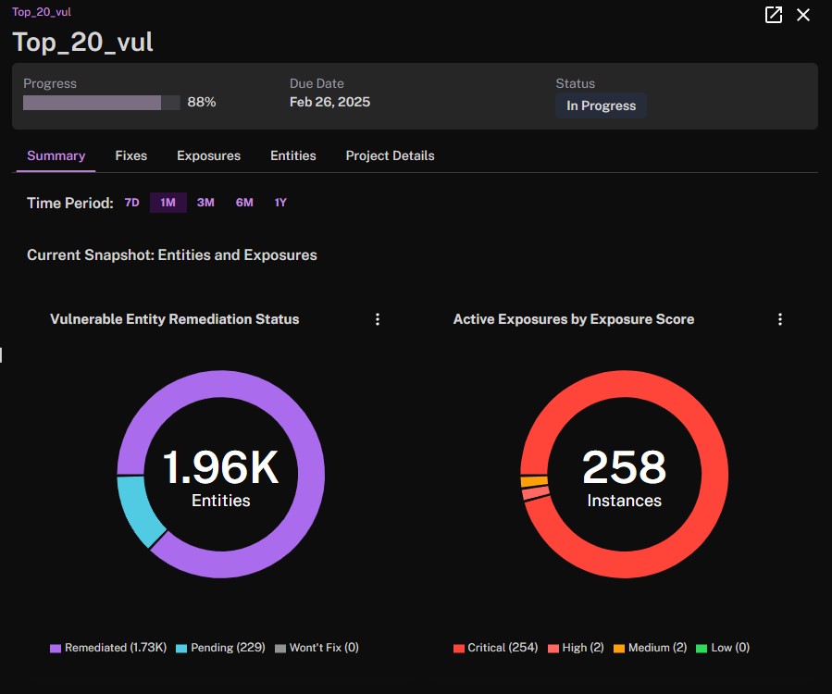This screenshot has height=694, width=832.
Task: Switch to the Fixes tab
Action: (x=131, y=155)
